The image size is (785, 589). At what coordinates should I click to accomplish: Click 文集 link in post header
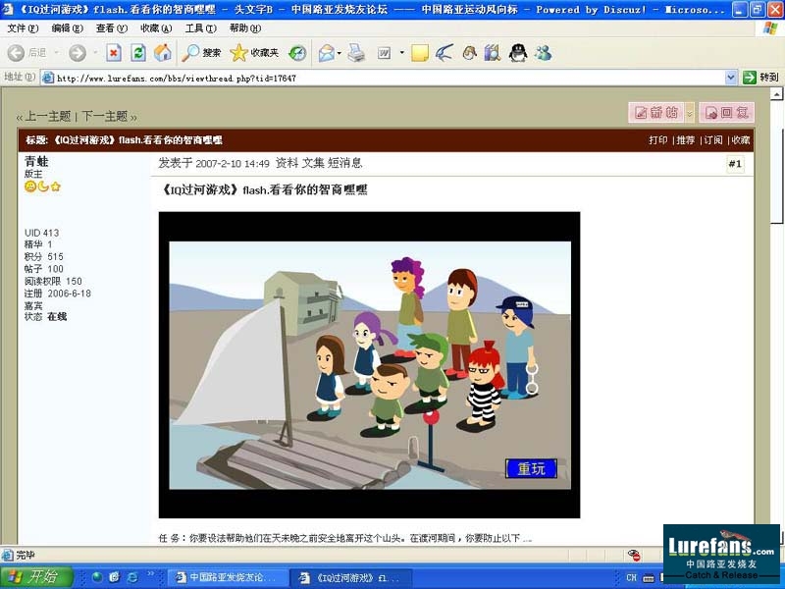coord(313,163)
